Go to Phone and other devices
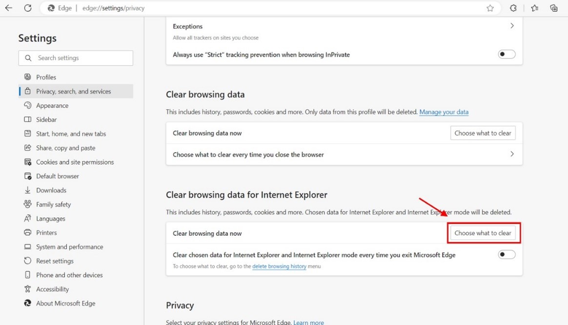Image resolution: width=568 pixels, height=325 pixels. click(x=69, y=275)
